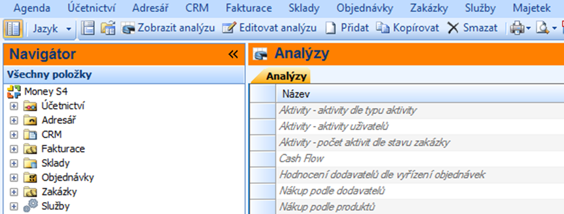This screenshot has height=214, width=564.
Task: Click the Název column header
Action: point(420,95)
